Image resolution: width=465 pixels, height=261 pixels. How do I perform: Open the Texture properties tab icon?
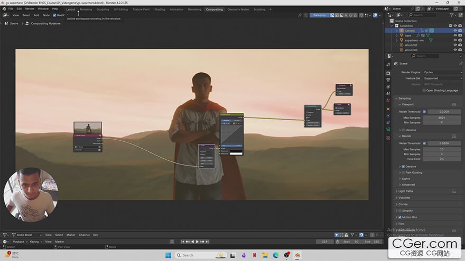(x=388, y=138)
